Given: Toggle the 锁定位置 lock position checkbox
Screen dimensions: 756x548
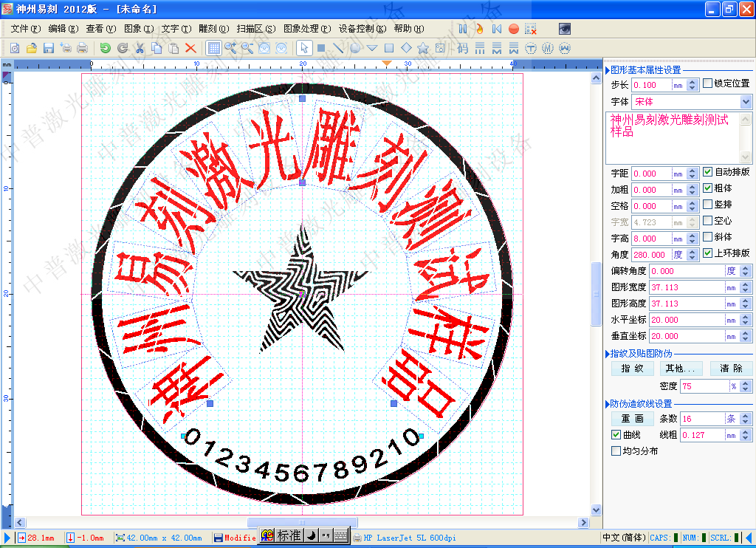Looking at the screenshot, I should pyautogui.click(x=707, y=83).
